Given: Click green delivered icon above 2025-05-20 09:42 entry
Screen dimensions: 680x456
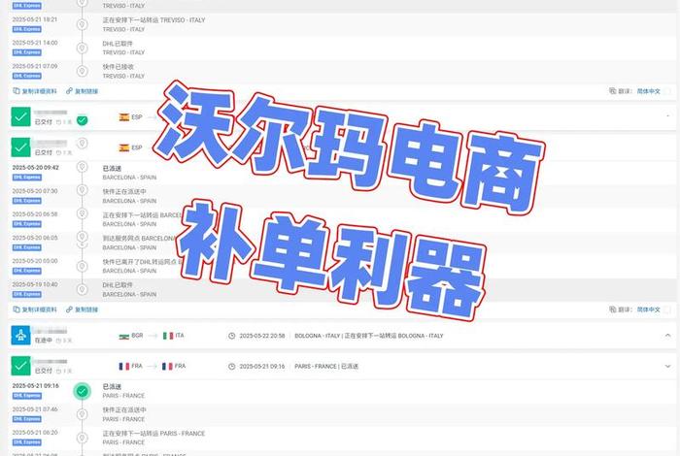Looking at the screenshot, I should 20,147.
